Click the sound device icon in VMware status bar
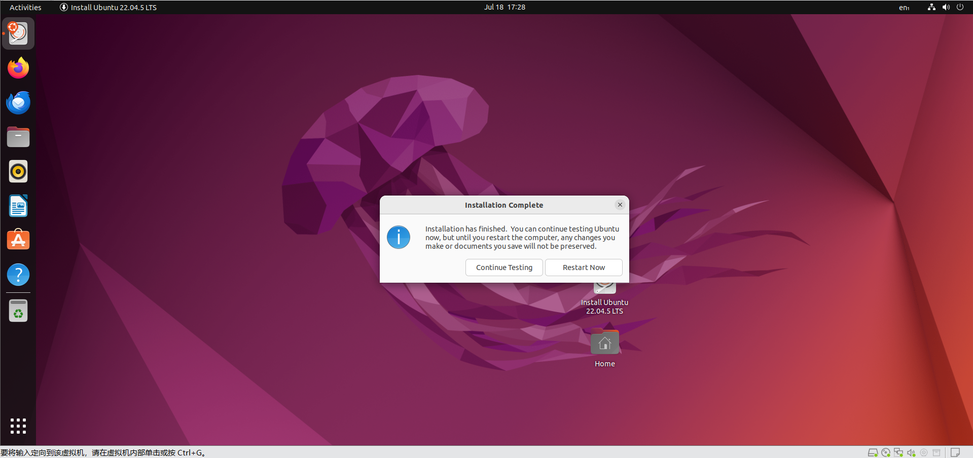 pos(911,452)
